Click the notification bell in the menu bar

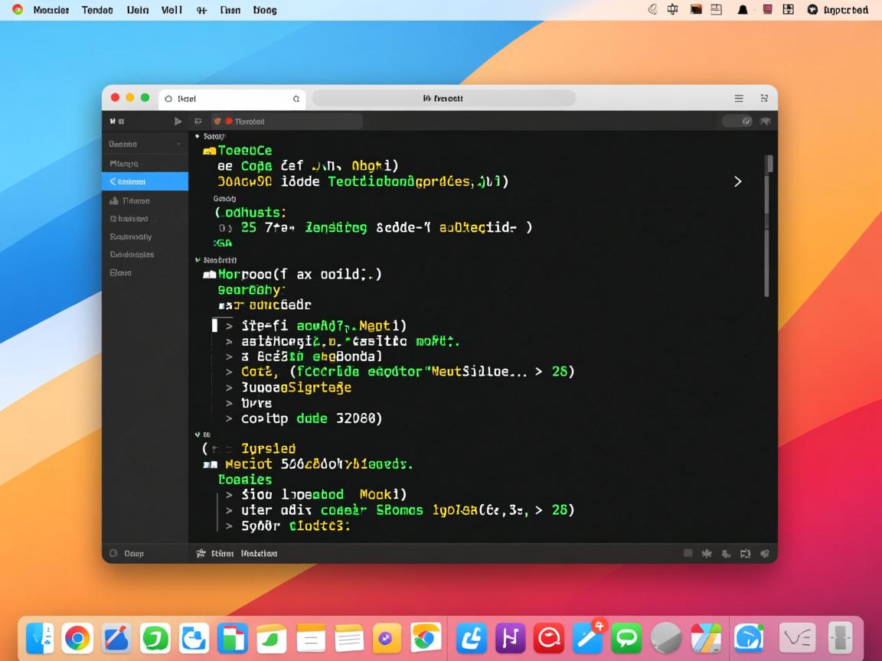click(742, 10)
